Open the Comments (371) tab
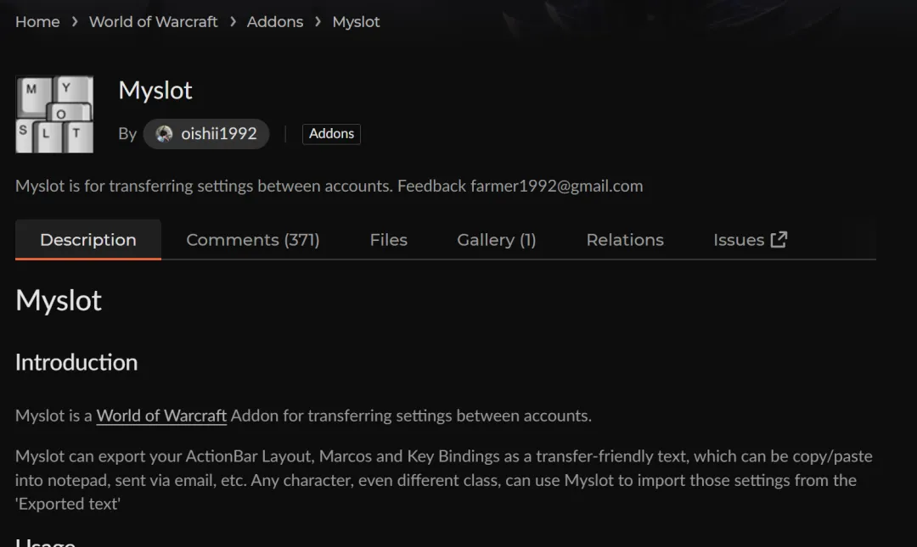917x547 pixels. [x=253, y=240]
